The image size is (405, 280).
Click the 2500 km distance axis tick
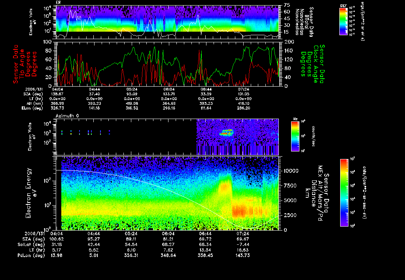[290, 215]
